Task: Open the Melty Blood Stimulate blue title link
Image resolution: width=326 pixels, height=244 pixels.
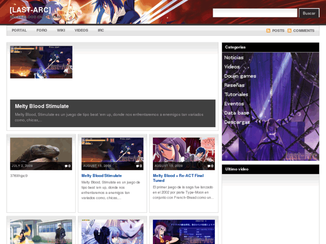Action: click(101, 176)
